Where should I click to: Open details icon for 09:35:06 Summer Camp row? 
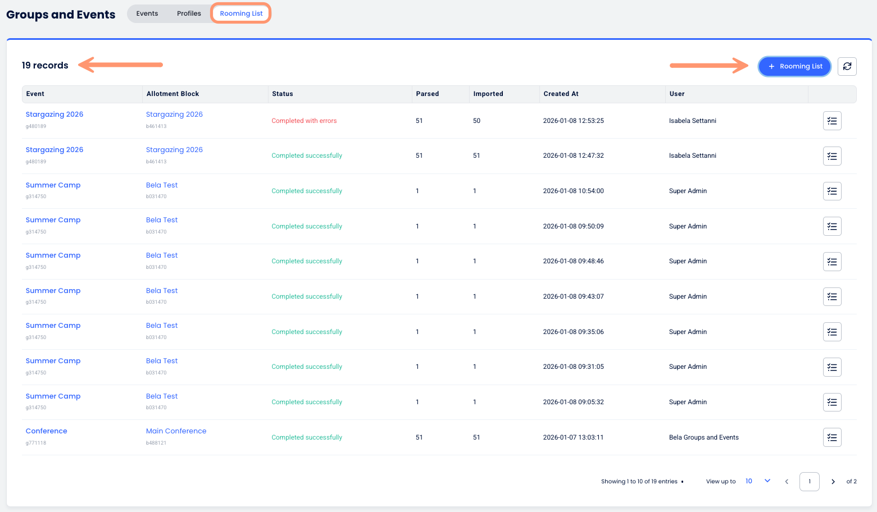(831, 332)
